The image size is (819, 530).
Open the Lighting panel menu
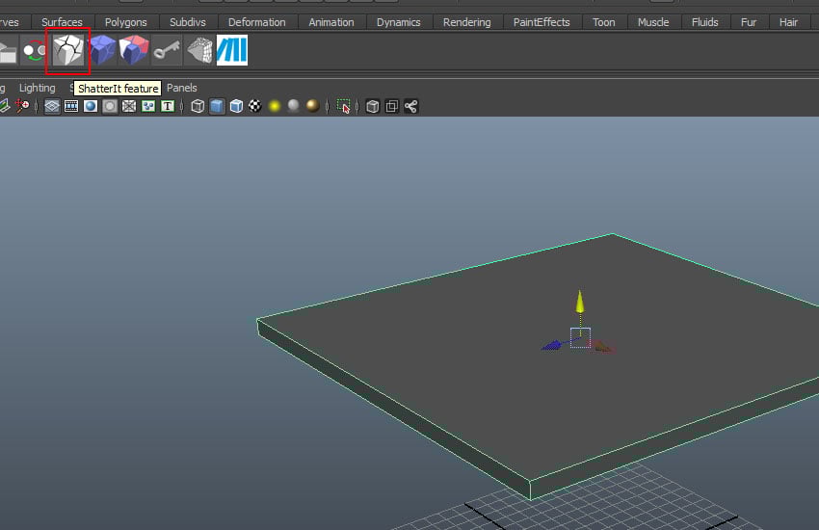[38, 88]
